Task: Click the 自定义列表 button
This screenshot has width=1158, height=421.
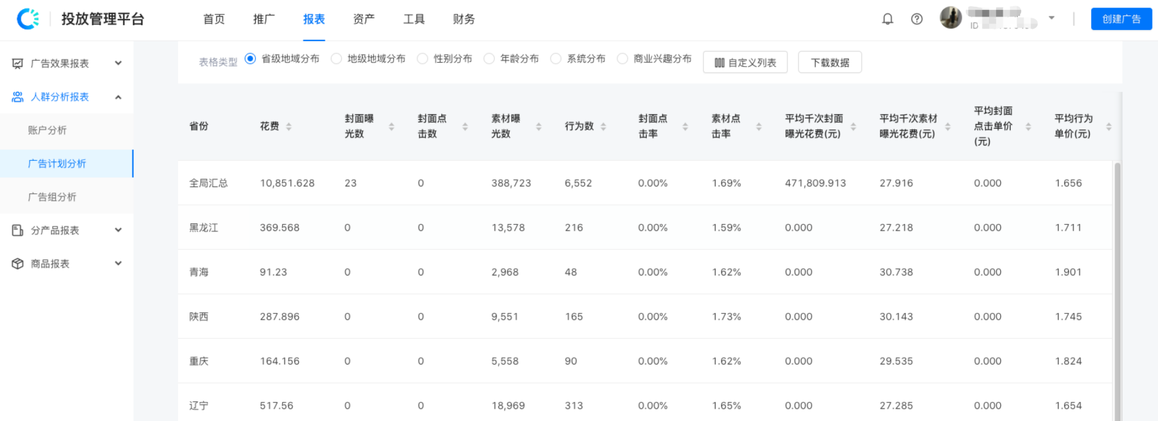Action: click(745, 62)
